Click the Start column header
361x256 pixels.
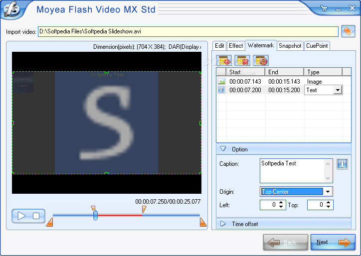246,72
